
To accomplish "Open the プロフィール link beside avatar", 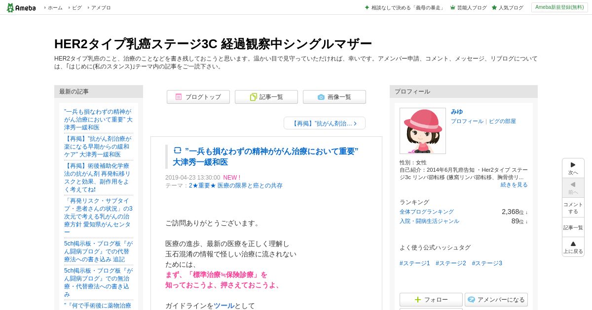I will [467, 121].
